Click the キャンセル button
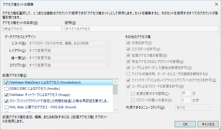The width and height of the screenshot is (221, 130). pos(208,124)
